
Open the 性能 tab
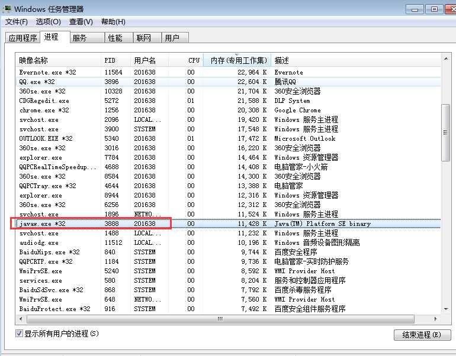tap(118, 38)
